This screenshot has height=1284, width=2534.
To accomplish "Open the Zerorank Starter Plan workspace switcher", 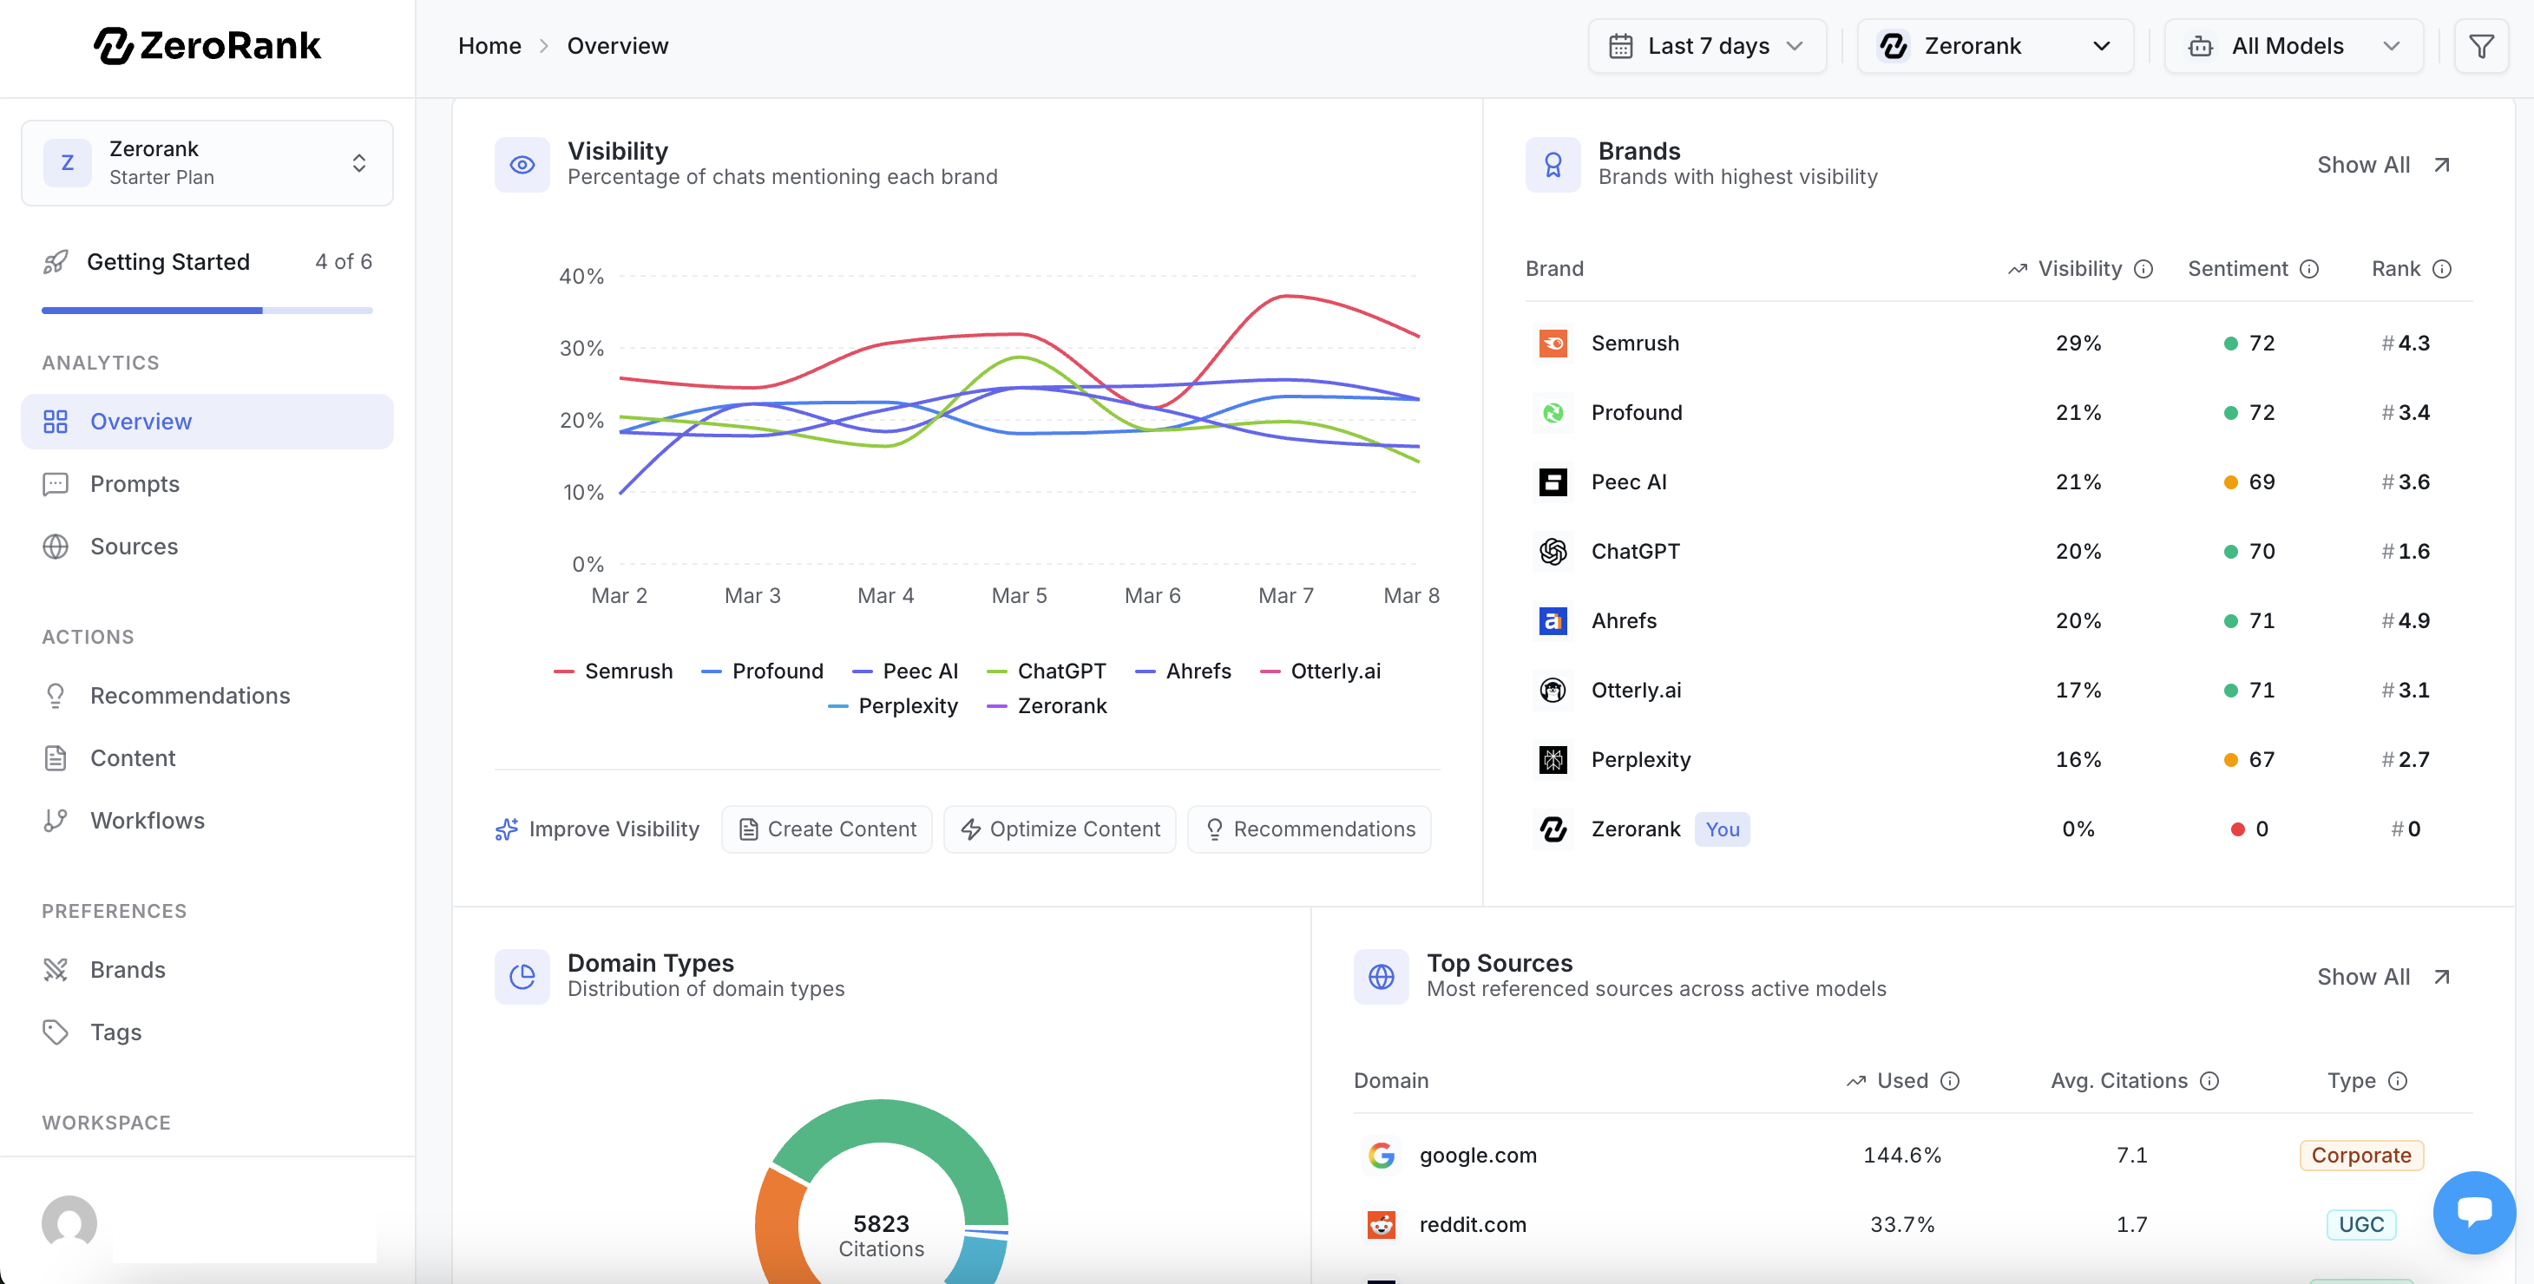I will pos(207,163).
